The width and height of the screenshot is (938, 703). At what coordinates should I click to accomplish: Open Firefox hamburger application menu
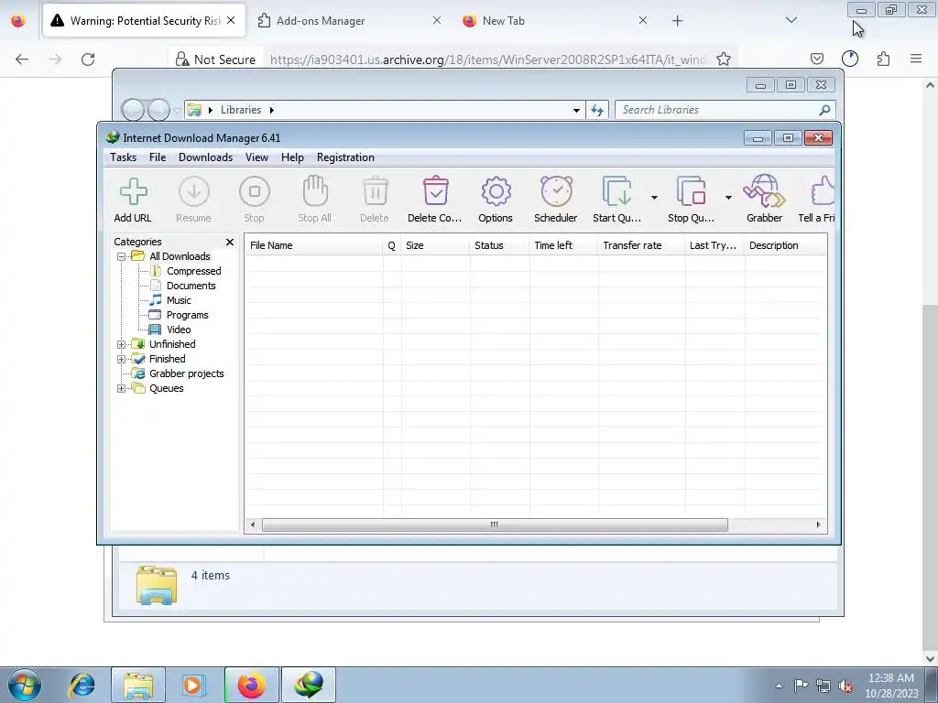[x=916, y=59]
